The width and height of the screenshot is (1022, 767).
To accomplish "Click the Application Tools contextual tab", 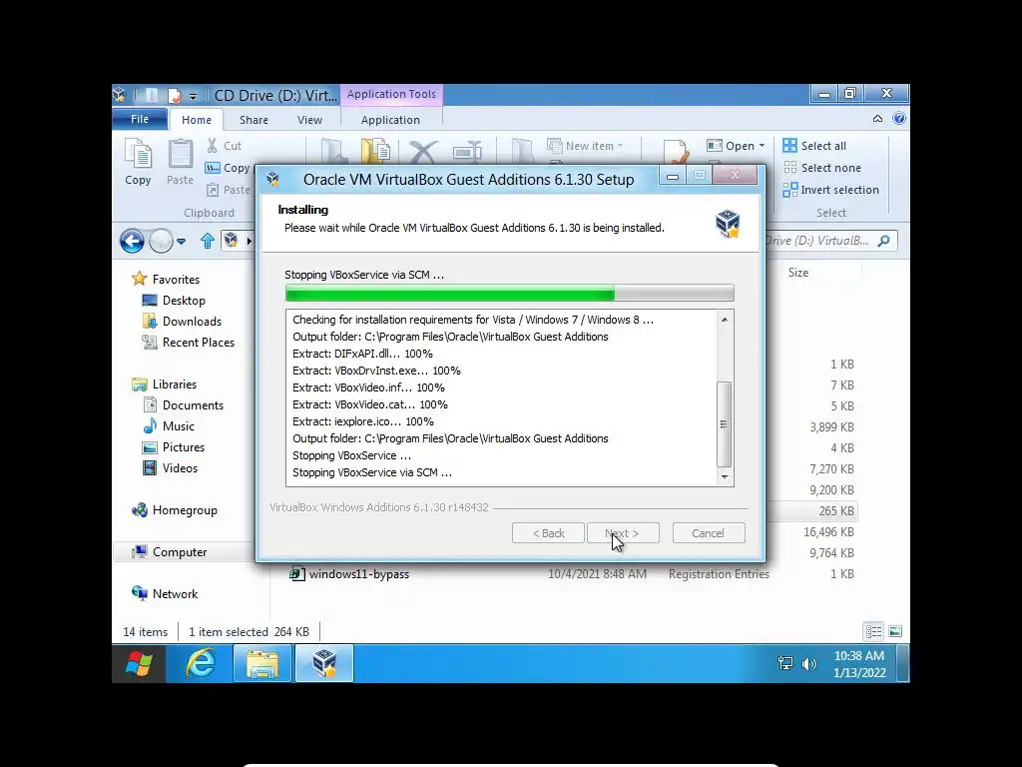I will pos(391,94).
